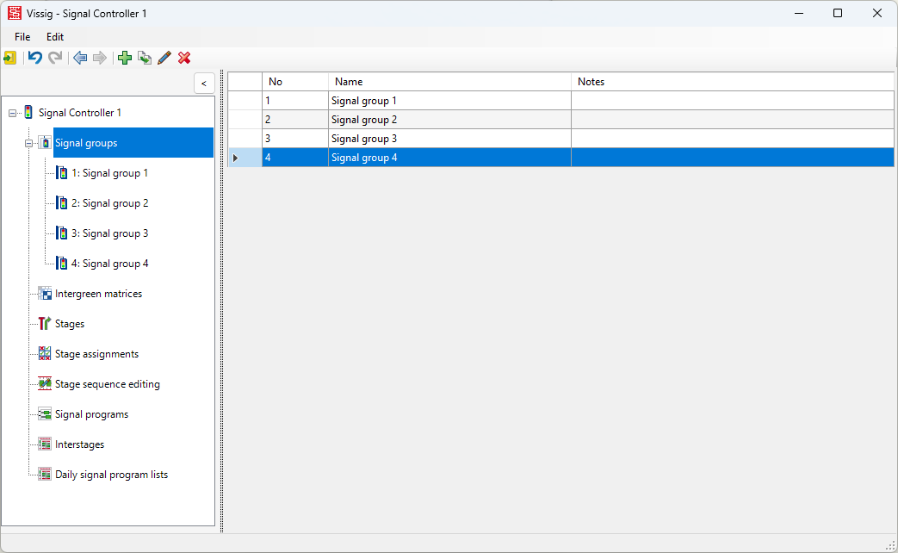Hide the navigation panel with the < button
Image resolution: width=898 pixels, height=553 pixels.
203,83
